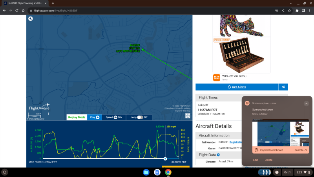Open the Chrome app in shelf
Viewport: 314px width, 177px height.
click(168, 172)
